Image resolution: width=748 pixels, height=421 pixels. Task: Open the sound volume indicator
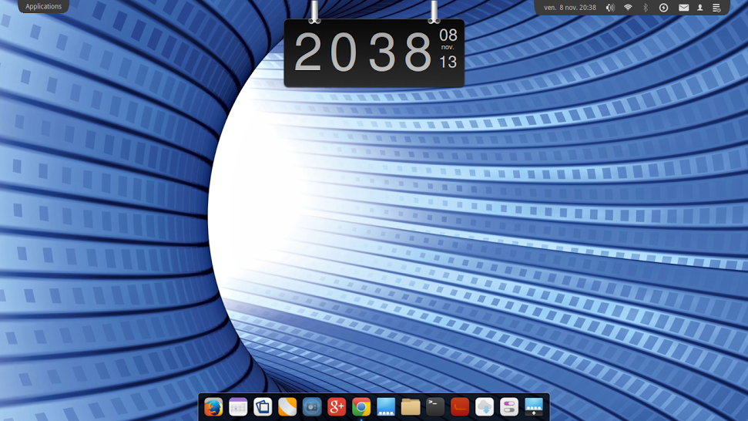(x=610, y=8)
